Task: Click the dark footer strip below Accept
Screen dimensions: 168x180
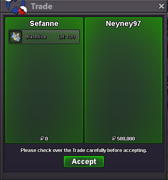Action: click(x=84, y=176)
